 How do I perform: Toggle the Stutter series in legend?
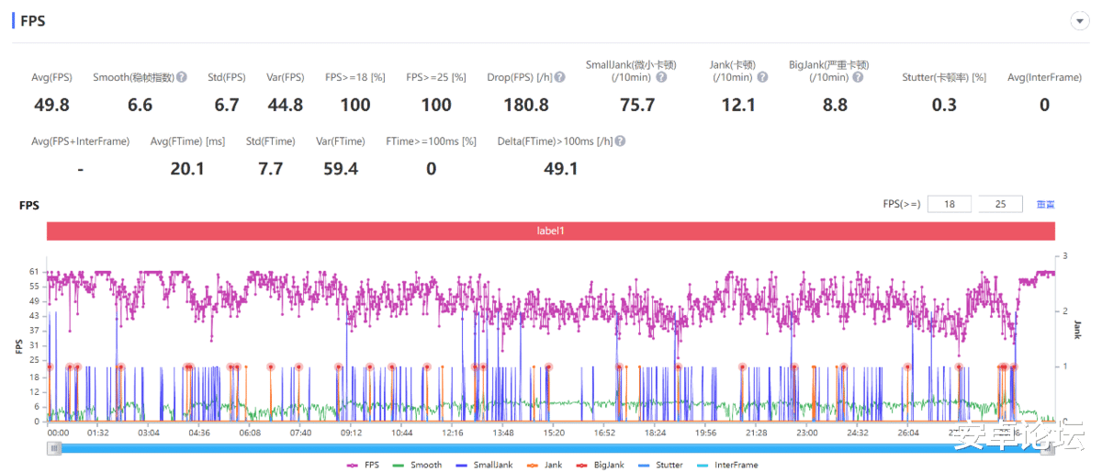pyautogui.click(x=660, y=466)
